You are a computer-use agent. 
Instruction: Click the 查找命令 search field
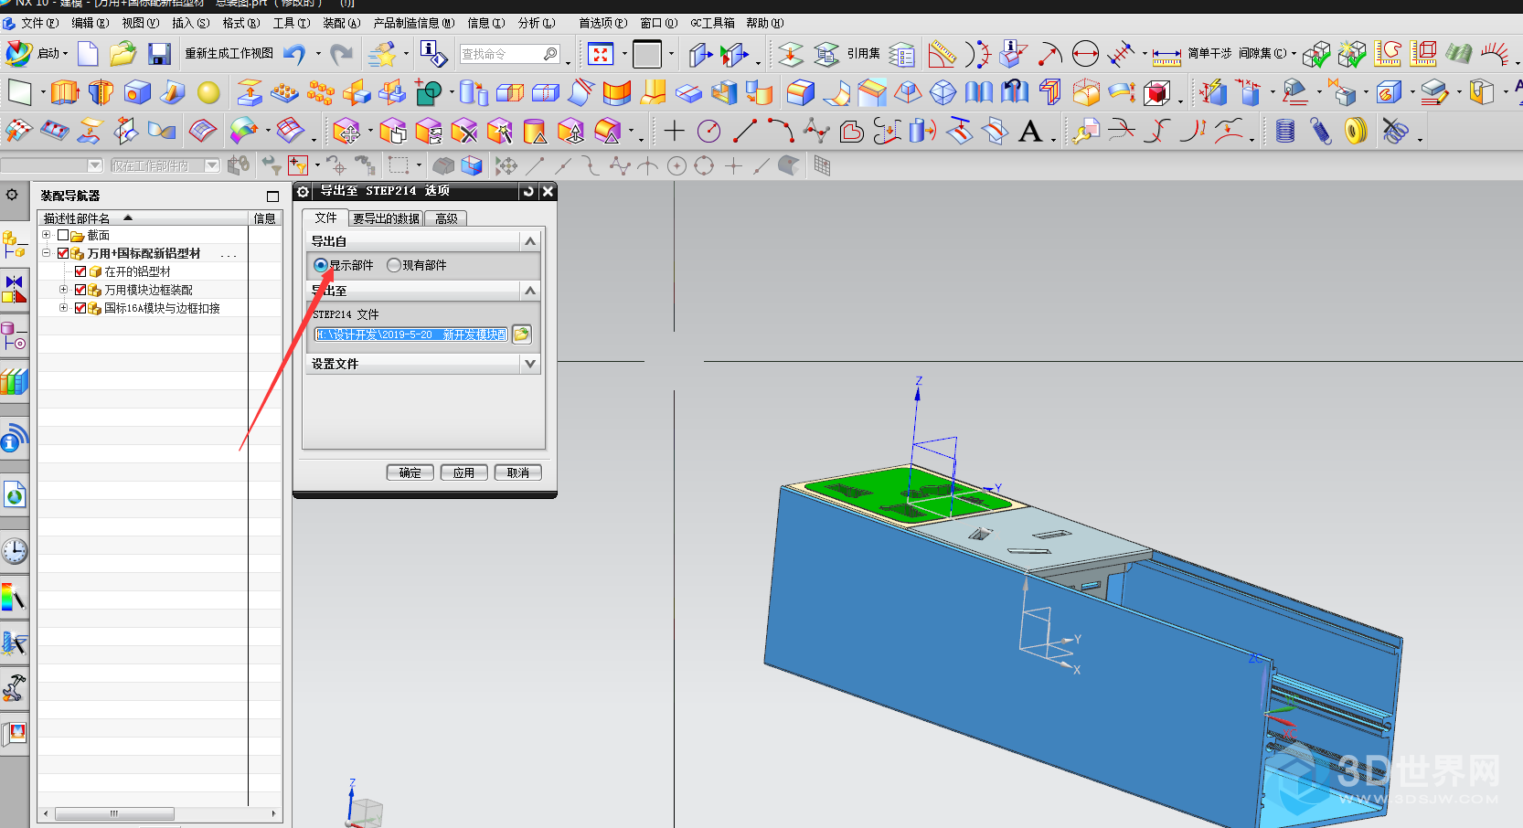coord(510,54)
